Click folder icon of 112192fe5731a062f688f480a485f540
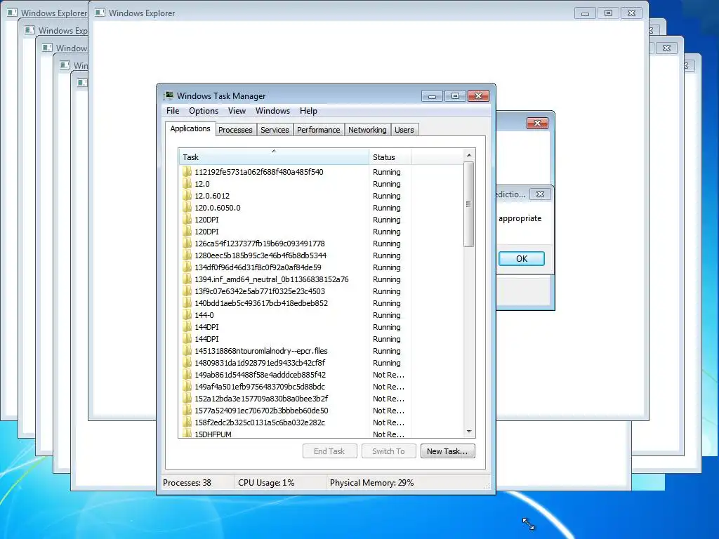This screenshot has width=719, height=539. [x=187, y=172]
